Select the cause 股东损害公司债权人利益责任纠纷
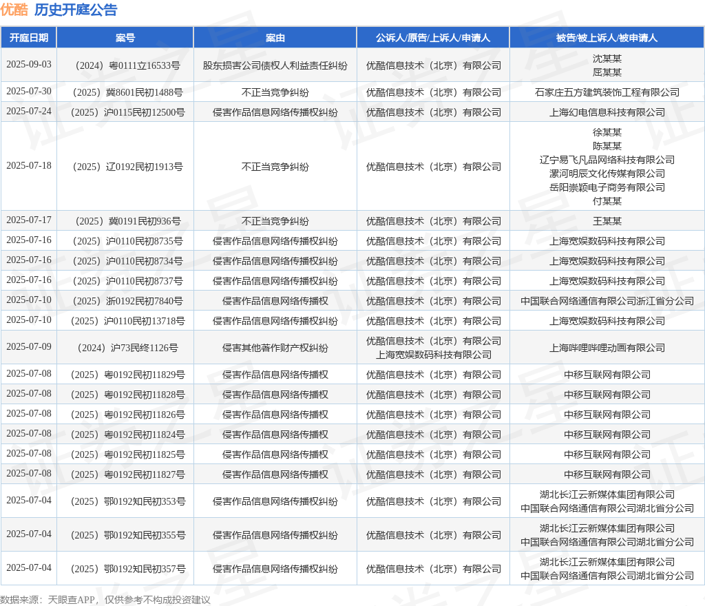This screenshot has width=705, height=606. (x=275, y=65)
